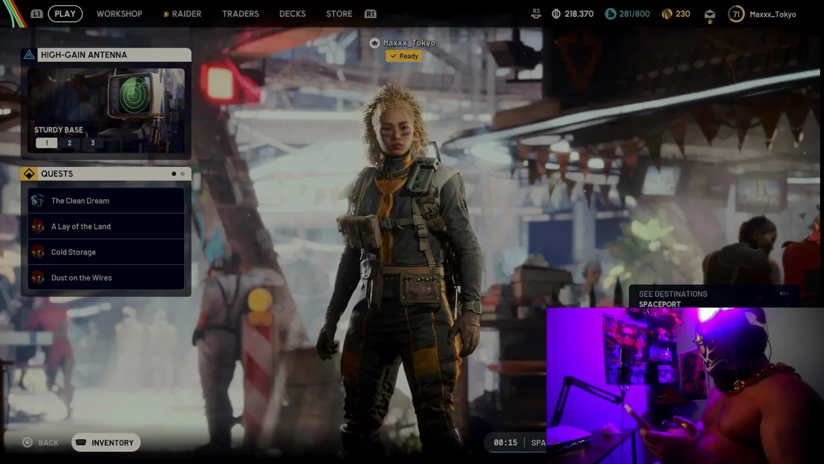The width and height of the screenshot is (824, 464).
Task: Click the Quests diamond icon
Action: [29, 173]
